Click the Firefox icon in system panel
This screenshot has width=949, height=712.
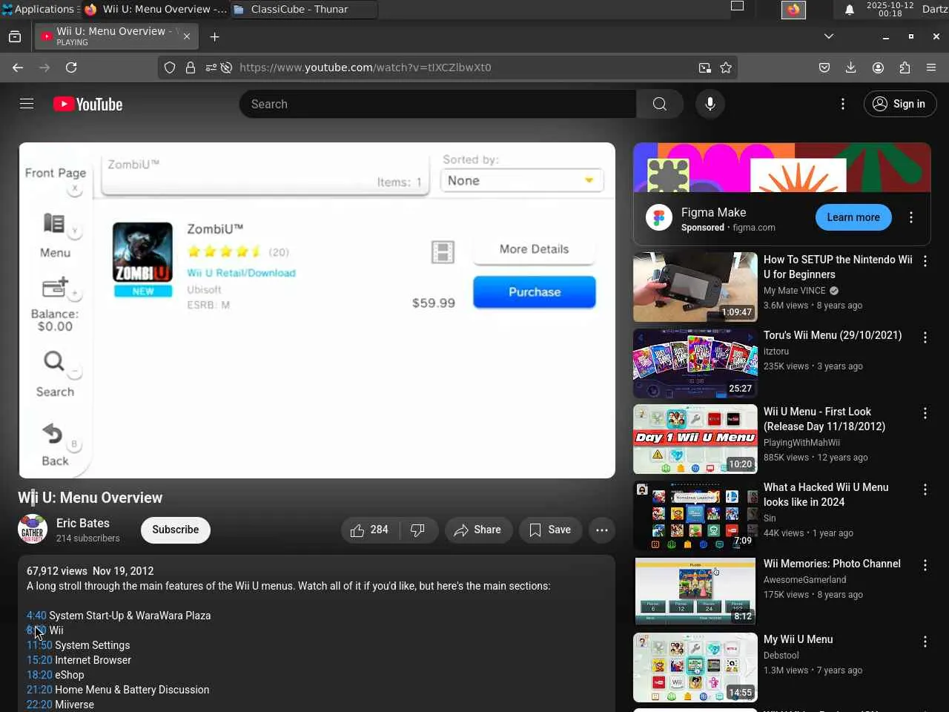tap(793, 10)
